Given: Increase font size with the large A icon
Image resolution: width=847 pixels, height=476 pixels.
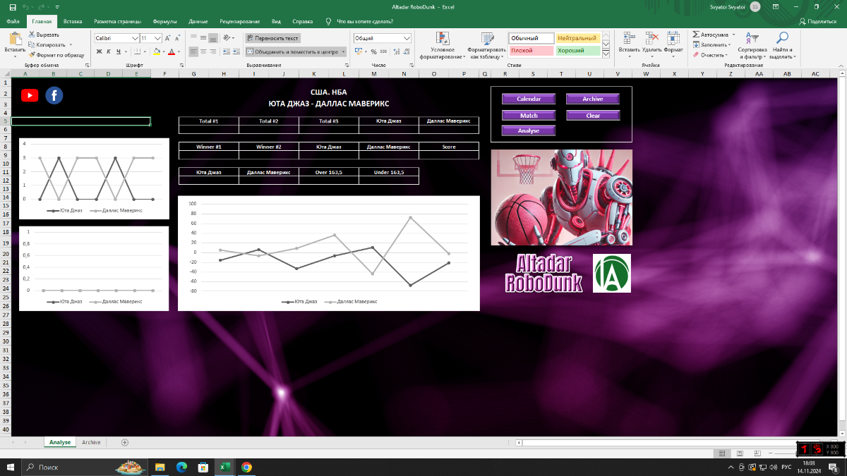Looking at the screenshot, I should point(169,38).
